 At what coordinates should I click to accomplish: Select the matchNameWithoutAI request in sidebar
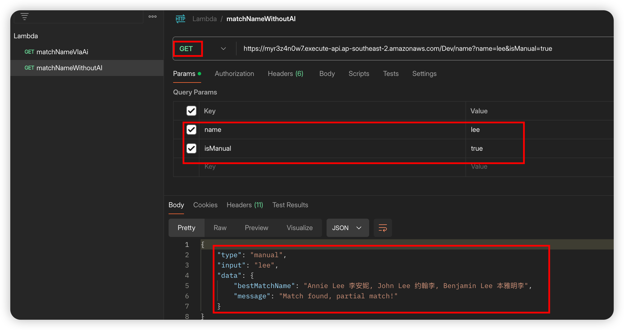87,68
